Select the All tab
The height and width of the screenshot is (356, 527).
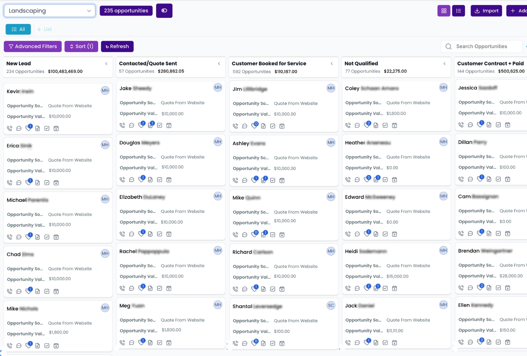coord(18,29)
